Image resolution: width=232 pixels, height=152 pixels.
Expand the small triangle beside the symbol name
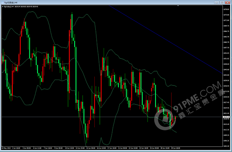pyautogui.click(x=3, y=7)
